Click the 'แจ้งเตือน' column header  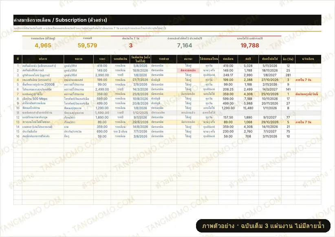coord(308,59)
